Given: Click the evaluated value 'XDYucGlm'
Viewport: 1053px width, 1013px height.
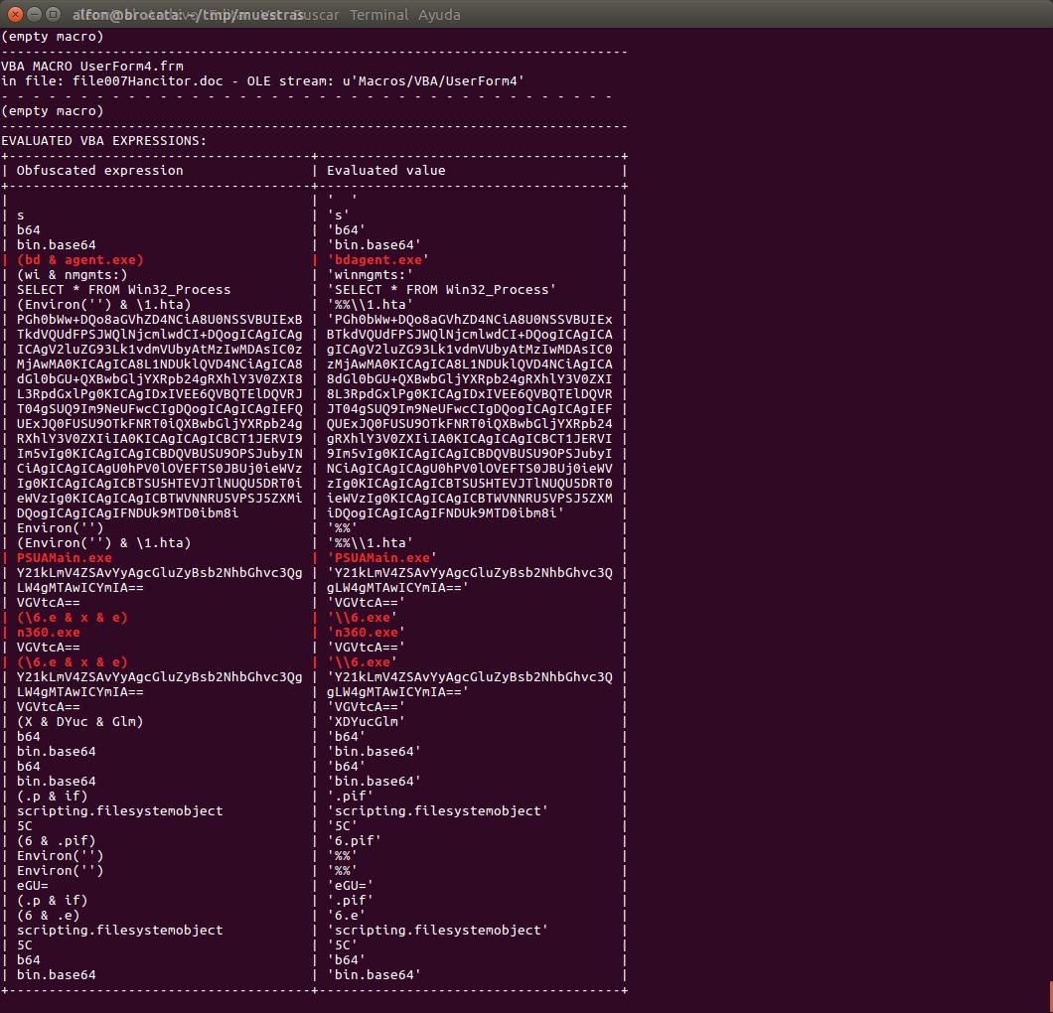Looking at the screenshot, I should [x=366, y=722].
